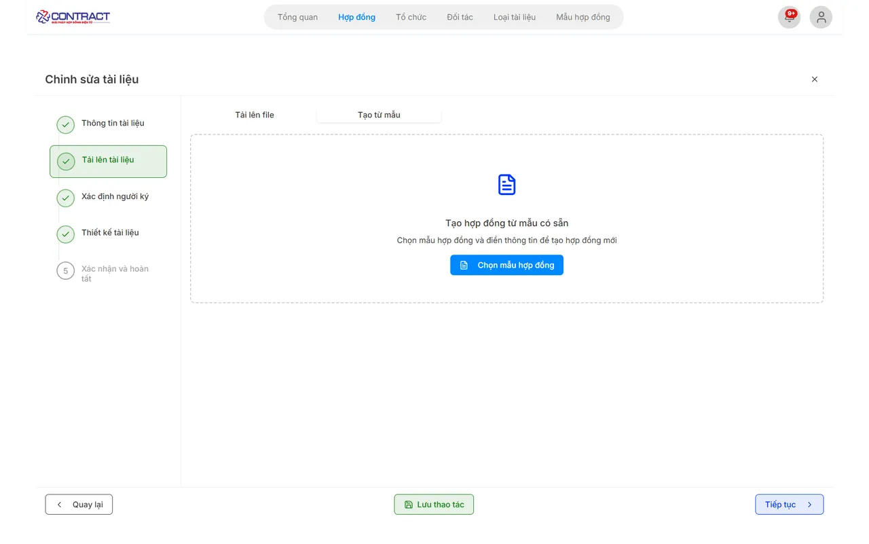Viewport: 869px width, 544px height.
Task: Click the checkmark icon beside Thiết kế tài liệu
Action: (66, 234)
